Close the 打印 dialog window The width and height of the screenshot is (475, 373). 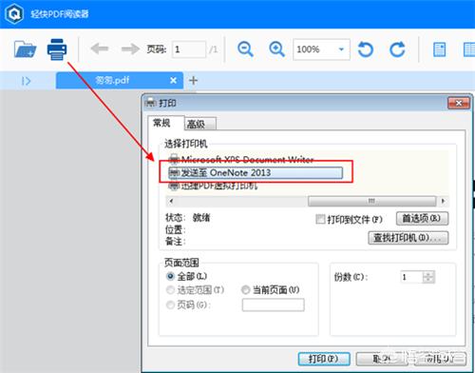click(x=459, y=103)
